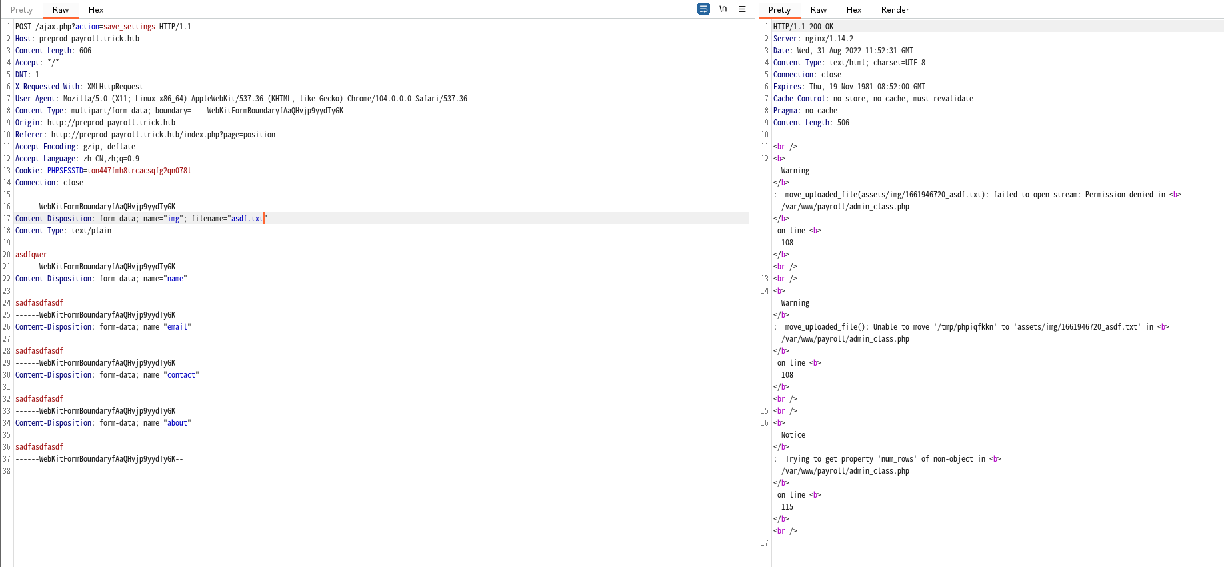Click the Content-Length value 606 in request
Viewport: 1224px width, 567px height.
(85, 51)
